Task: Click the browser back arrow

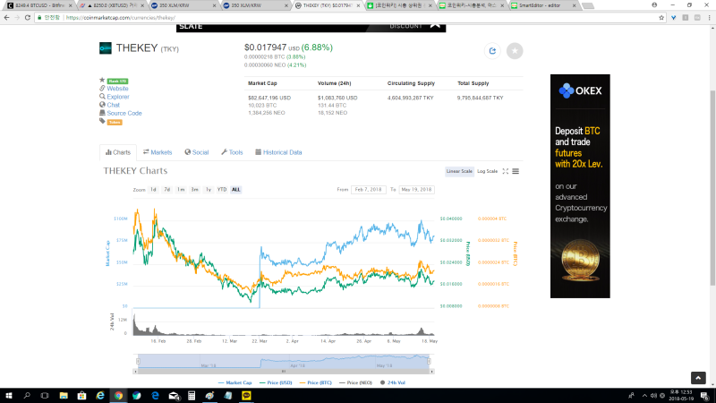Action: point(6,17)
